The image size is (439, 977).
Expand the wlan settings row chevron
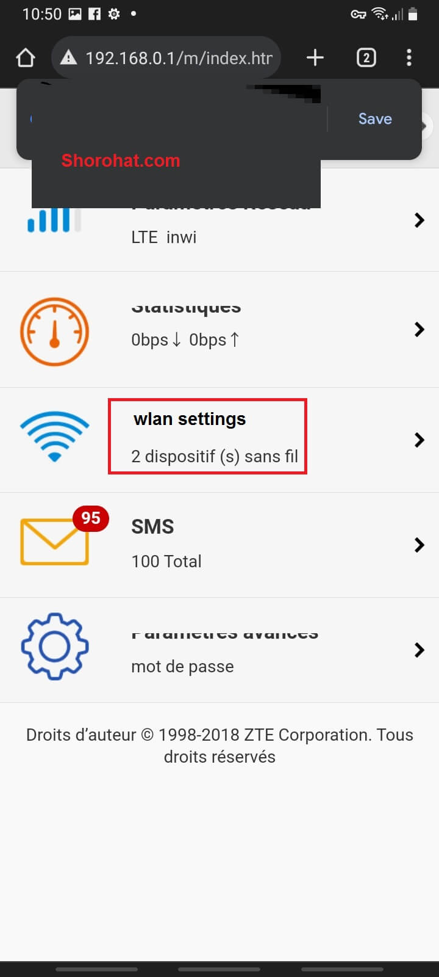click(419, 440)
